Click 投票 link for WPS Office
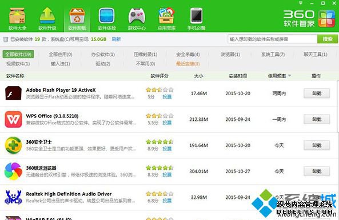The image size is (339, 220). [167, 123]
